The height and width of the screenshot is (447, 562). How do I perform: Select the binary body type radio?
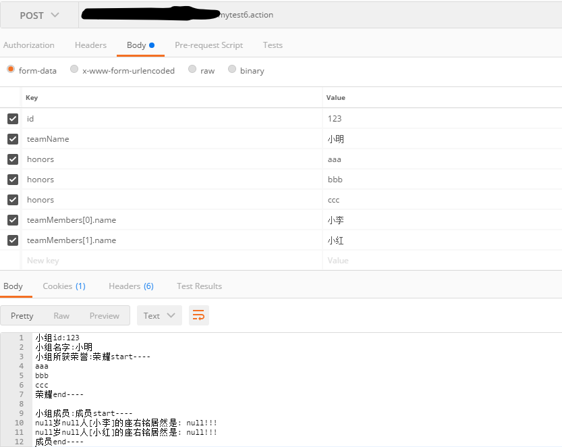coord(232,69)
